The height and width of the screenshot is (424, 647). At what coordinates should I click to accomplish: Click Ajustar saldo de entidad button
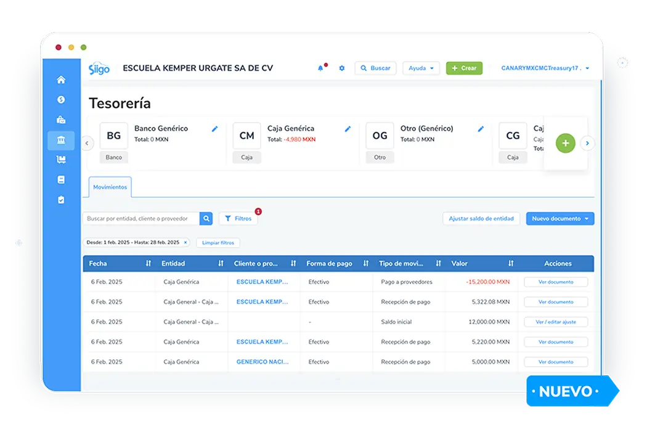point(481,219)
